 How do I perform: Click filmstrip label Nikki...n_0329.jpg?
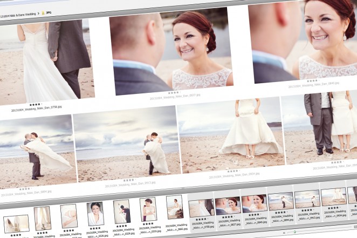tap(123, 234)
